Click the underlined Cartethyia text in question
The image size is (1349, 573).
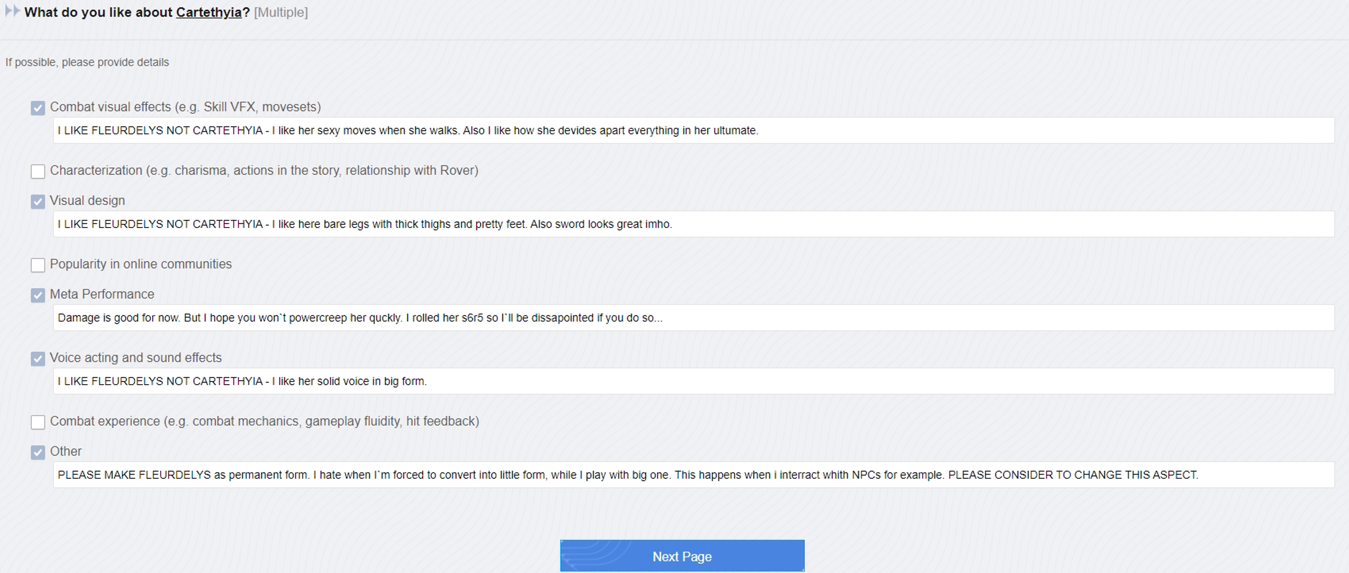209,12
